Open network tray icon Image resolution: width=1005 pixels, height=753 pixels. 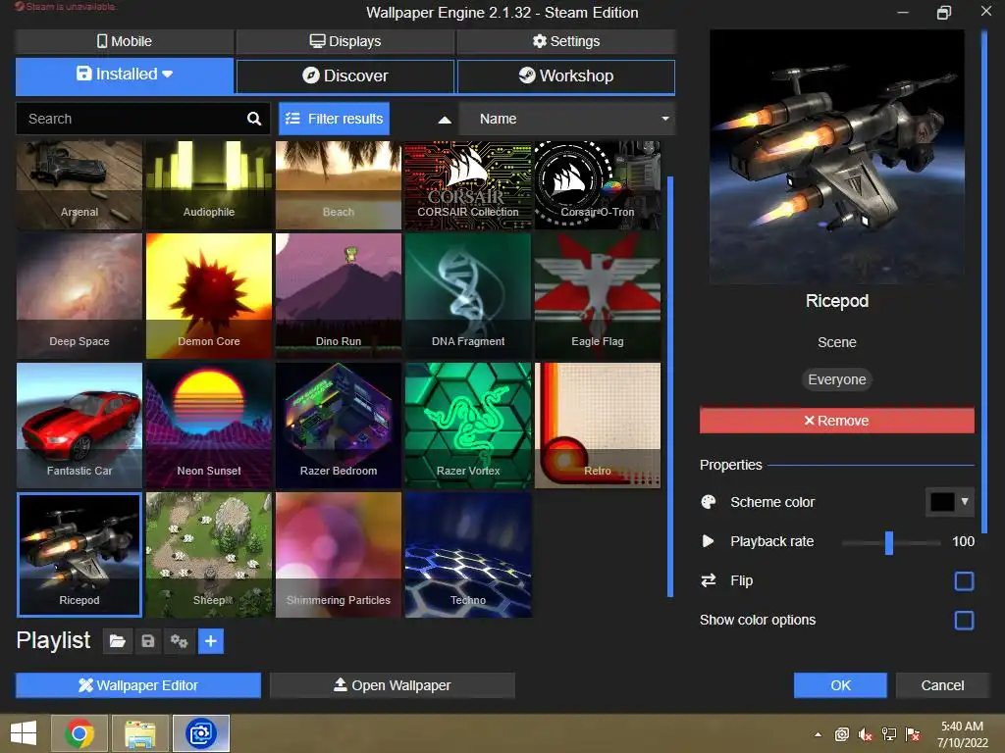889,734
